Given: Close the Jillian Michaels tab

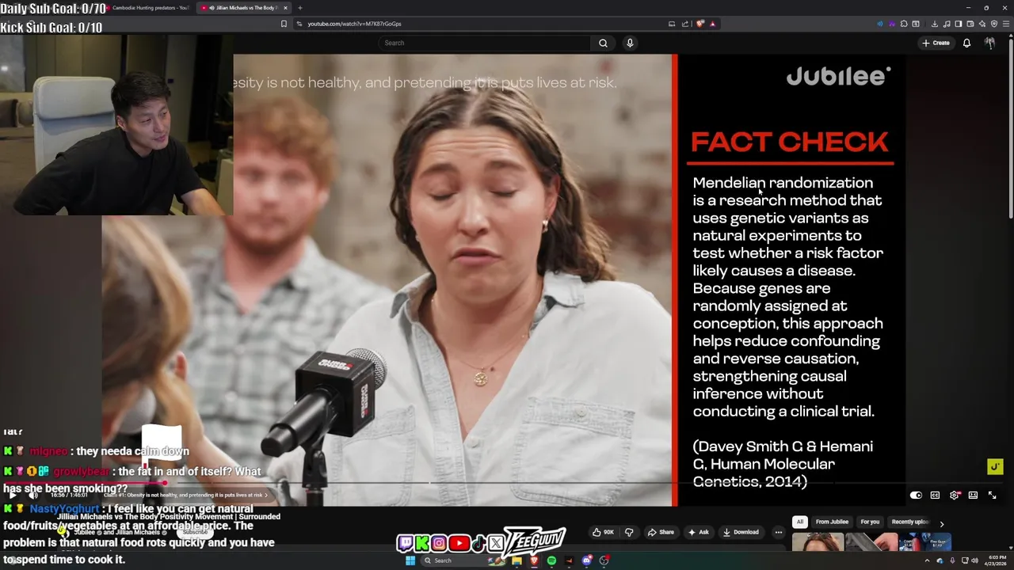Looking at the screenshot, I should pyautogui.click(x=285, y=8).
